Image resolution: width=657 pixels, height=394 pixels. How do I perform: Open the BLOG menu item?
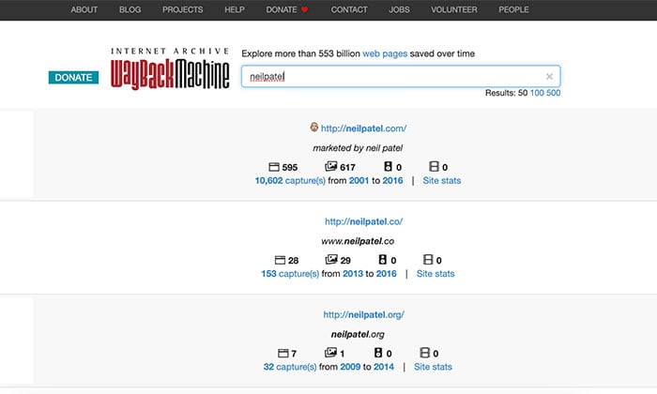(130, 9)
